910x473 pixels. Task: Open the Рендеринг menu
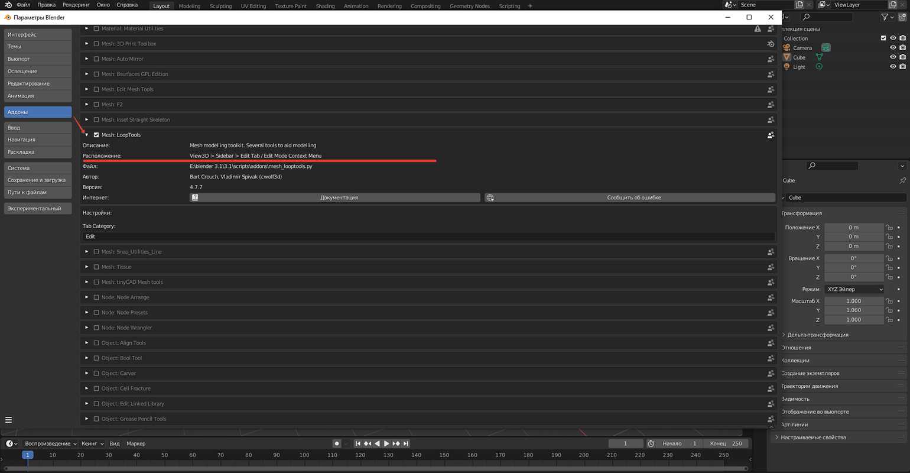(x=76, y=5)
